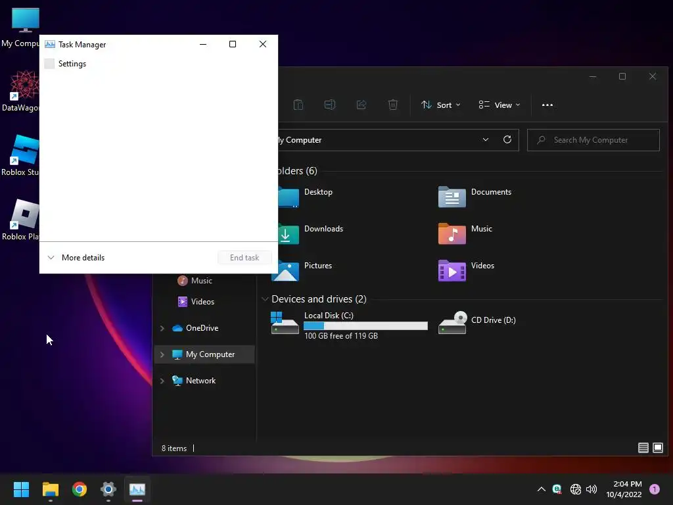Viewport: 673px width, 505px height.
Task: Minimize the Task Manager window
Action: (x=203, y=44)
